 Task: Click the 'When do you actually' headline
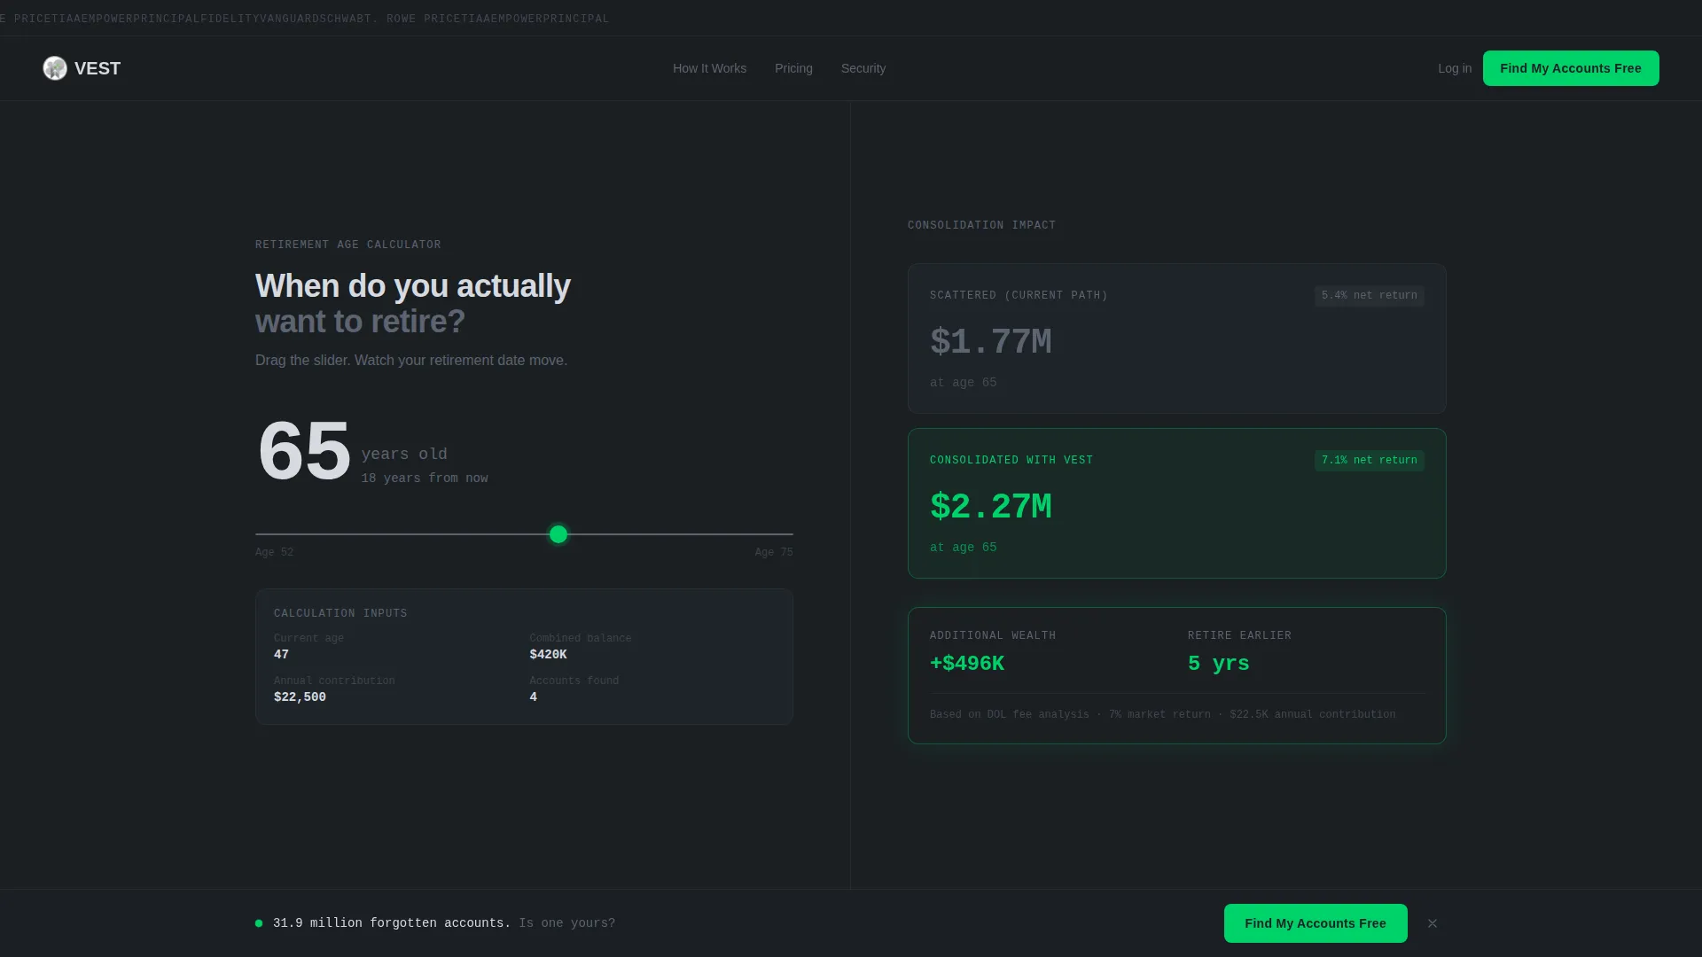point(413,286)
